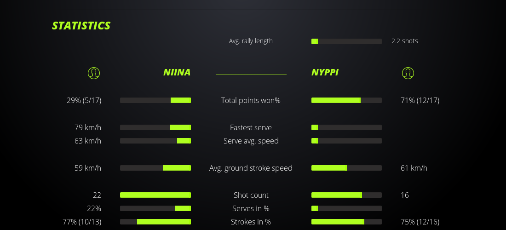Click Niina's player profile icon

[x=93, y=73]
